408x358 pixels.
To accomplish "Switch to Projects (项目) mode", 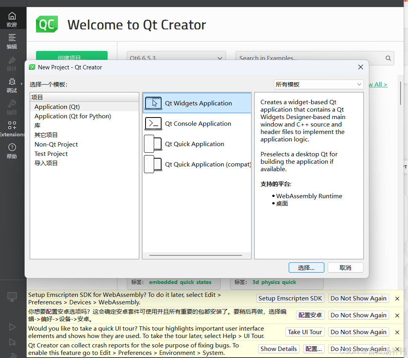I will (12, 107).
